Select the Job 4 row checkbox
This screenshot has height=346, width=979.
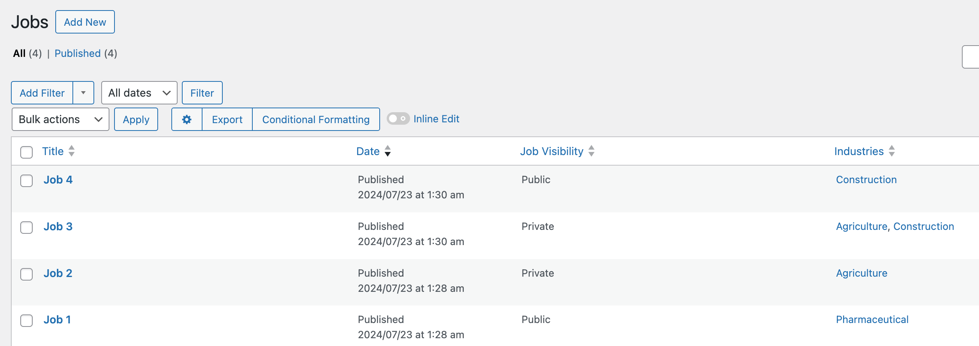26,180
